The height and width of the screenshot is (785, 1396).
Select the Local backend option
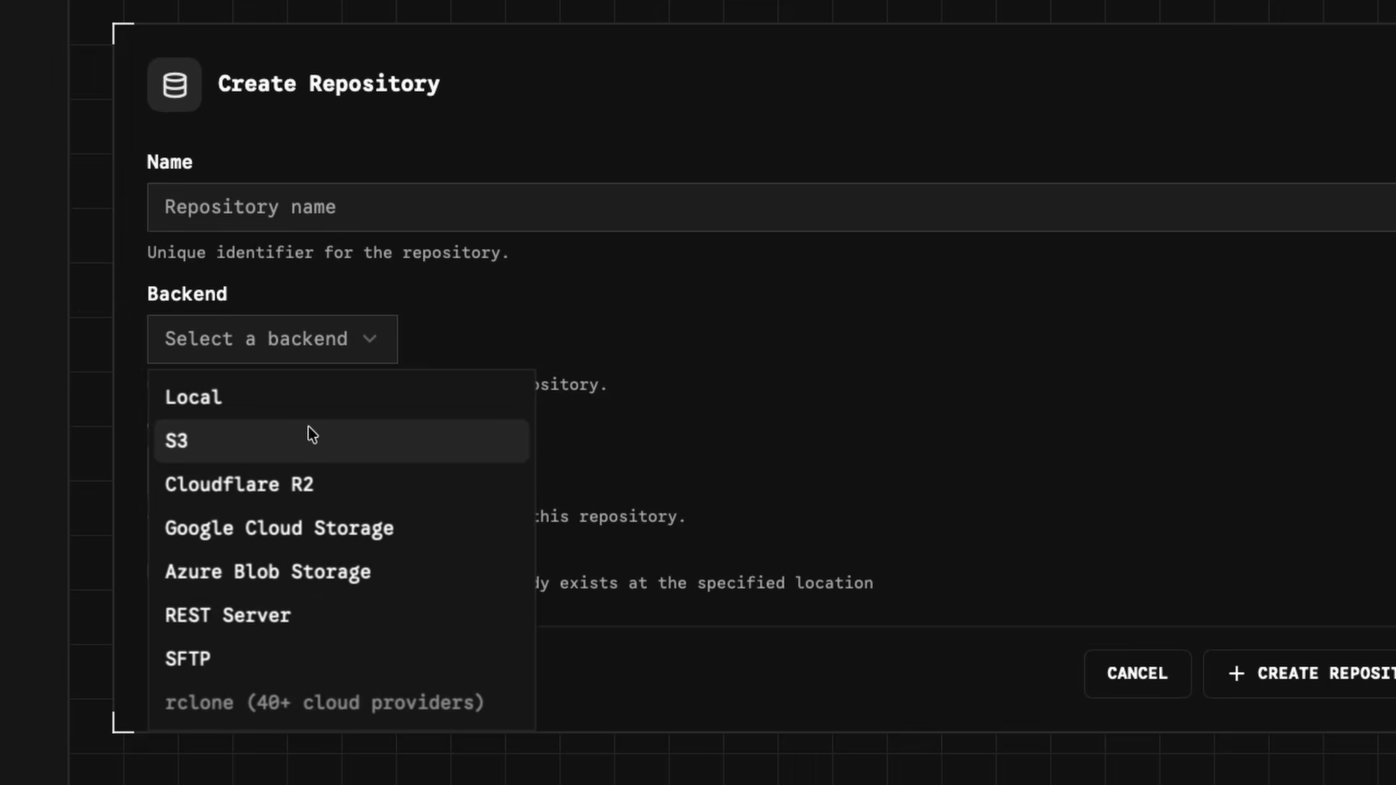point(193,396)
